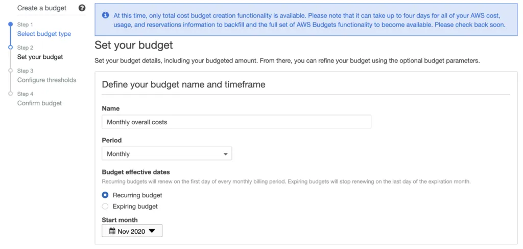Click the calendar icon in Start month
This screenshot has height=249, width=523.
point(112,232)
